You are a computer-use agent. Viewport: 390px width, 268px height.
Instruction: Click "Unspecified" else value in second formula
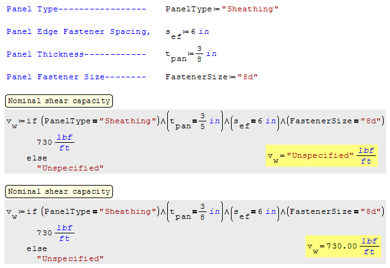70,259
